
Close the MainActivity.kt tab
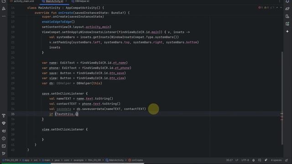pos(66,1)
